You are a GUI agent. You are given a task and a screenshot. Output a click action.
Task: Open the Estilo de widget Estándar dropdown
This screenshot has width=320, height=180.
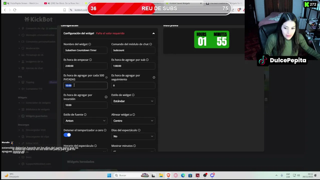click(133, 101)
